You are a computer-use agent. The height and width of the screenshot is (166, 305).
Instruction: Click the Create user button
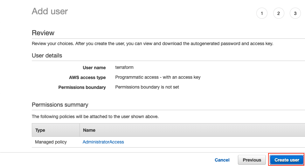[287, 160]
